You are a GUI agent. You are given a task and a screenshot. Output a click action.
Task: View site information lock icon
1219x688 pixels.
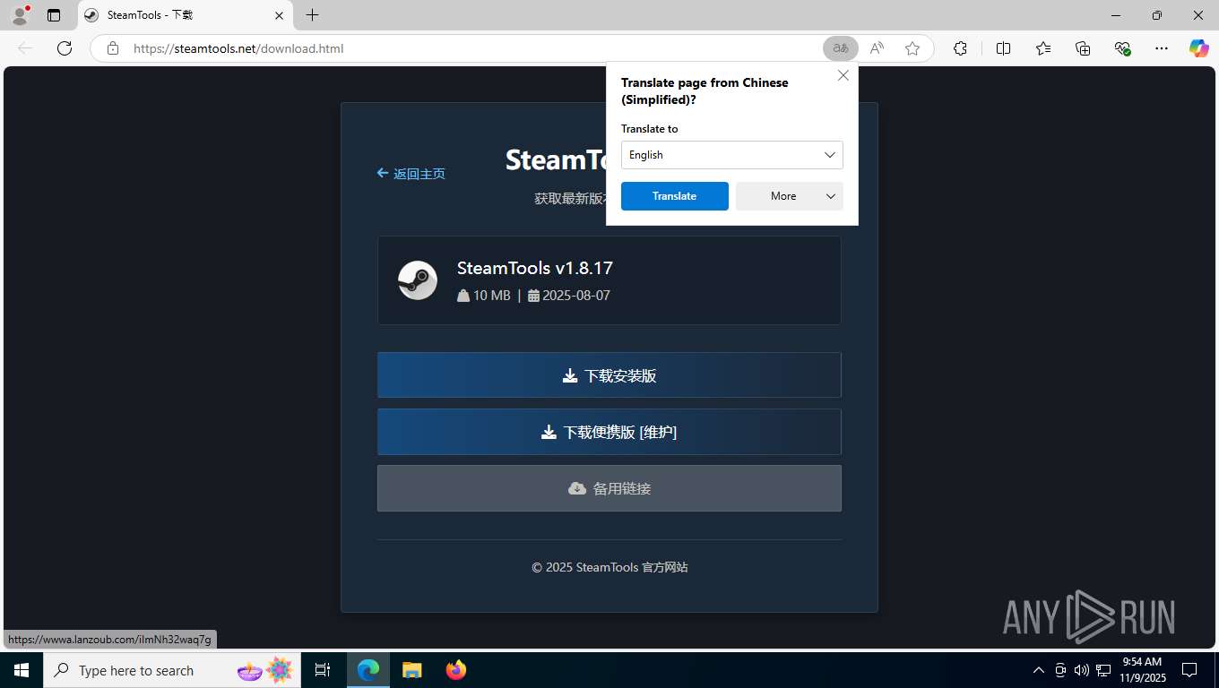113,48
